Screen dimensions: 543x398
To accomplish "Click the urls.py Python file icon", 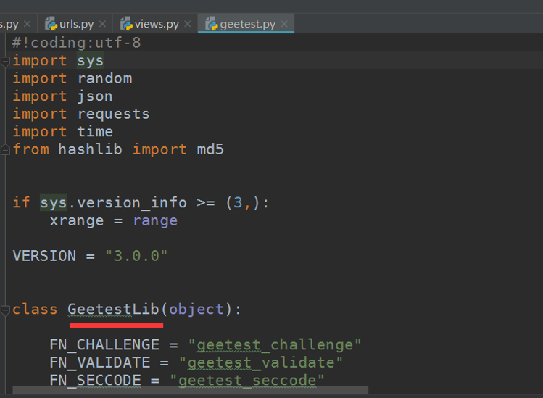I will click(x=51, y=24).
